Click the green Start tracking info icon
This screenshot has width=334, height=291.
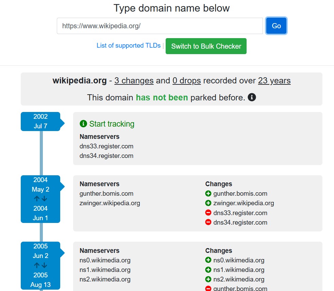[x=83, y=124]
